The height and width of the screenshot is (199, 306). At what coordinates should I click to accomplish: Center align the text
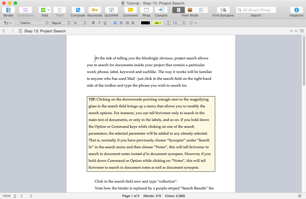click(121, 23)
